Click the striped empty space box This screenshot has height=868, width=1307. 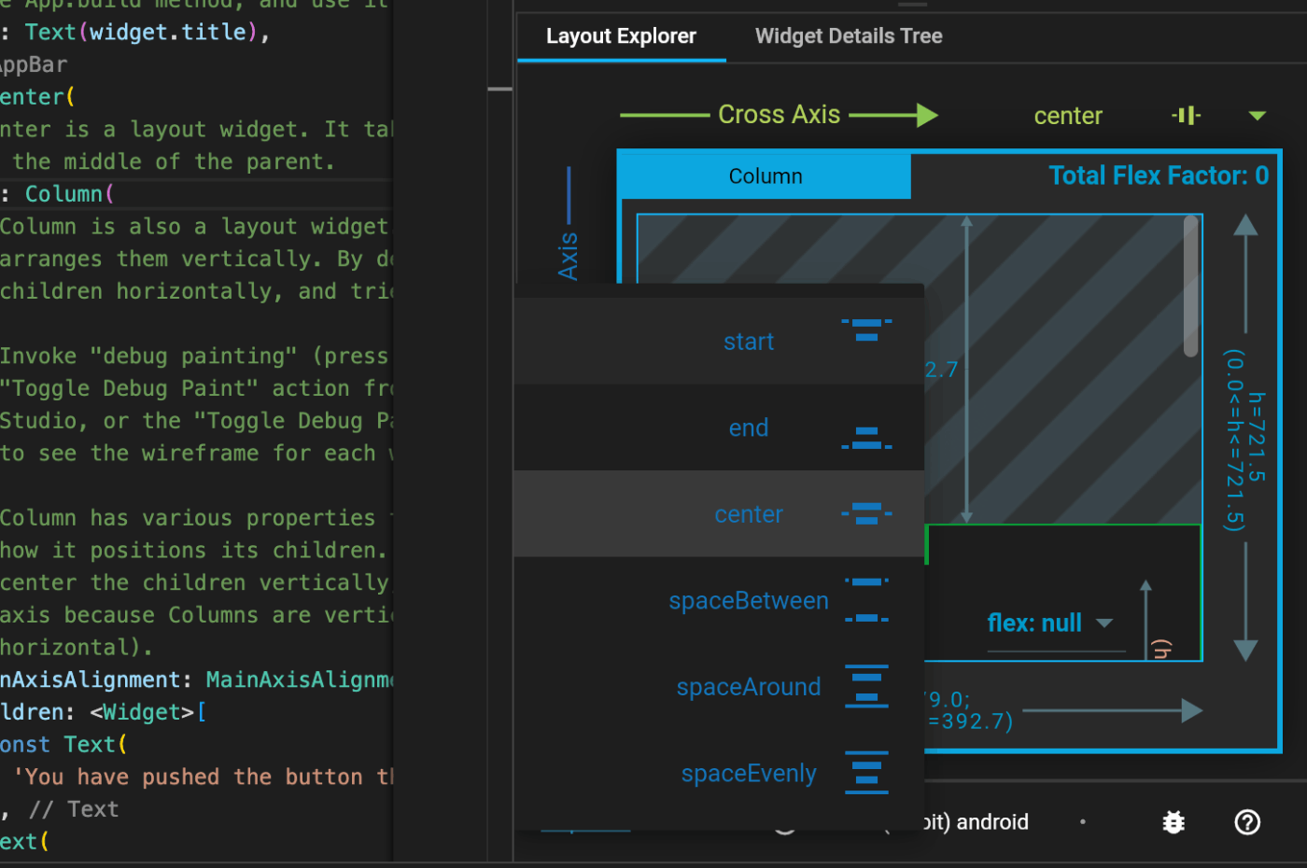[920, 369]
